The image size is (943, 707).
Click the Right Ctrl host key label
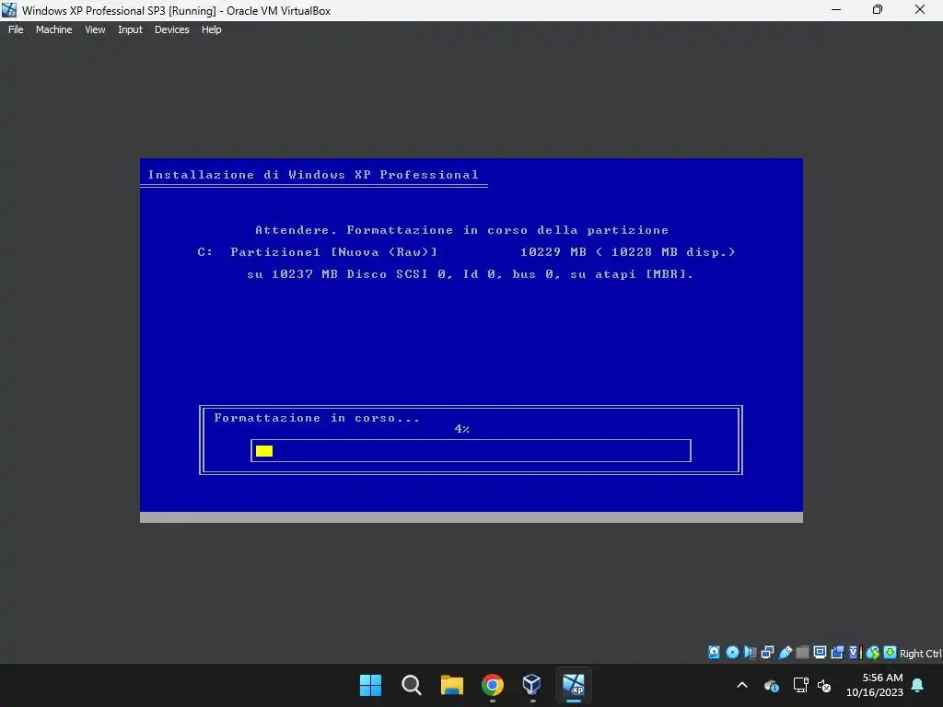pos(920,654)
